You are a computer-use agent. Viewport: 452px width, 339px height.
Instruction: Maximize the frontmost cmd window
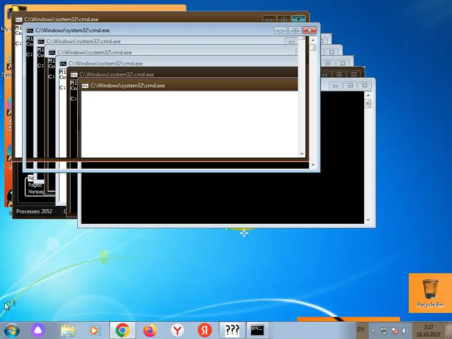pos(350,85)
